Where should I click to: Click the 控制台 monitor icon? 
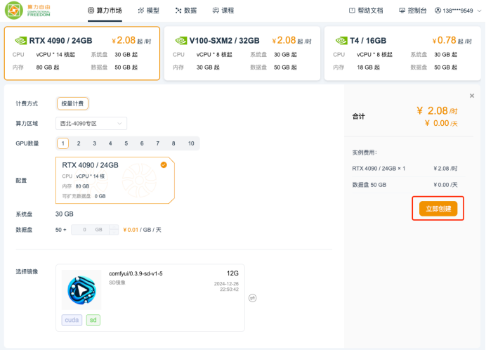pyautogui.click(x=402, y=11)
